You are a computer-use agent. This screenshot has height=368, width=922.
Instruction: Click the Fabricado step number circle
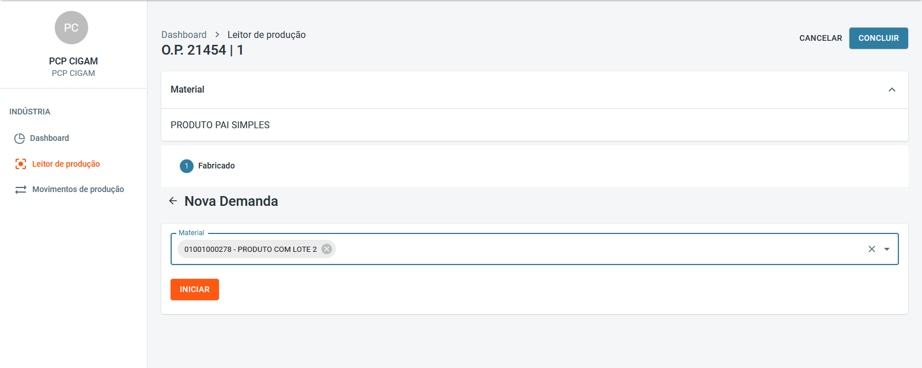click(187, 166)
